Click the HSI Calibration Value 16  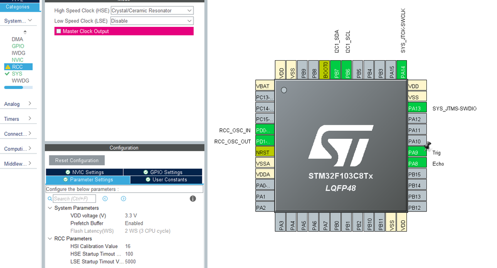click(x=128, y=246)
